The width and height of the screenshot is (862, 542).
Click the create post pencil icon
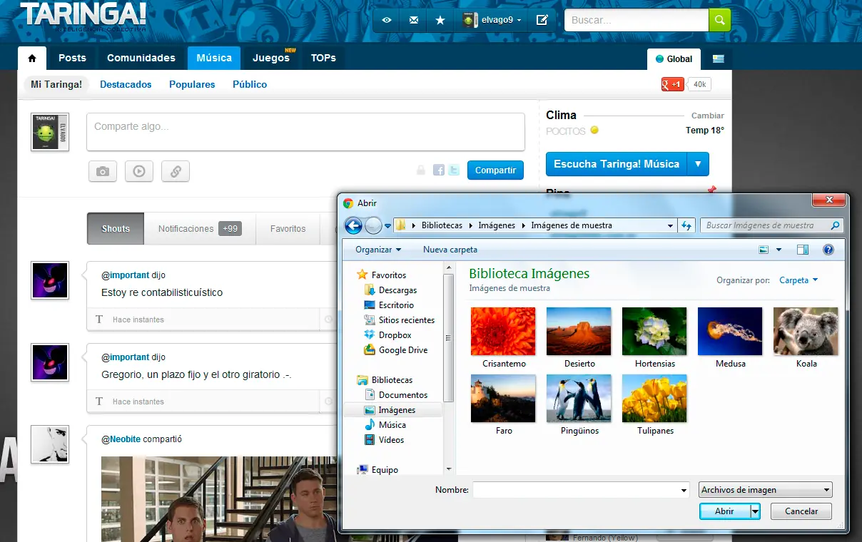(x=542, y=20)
